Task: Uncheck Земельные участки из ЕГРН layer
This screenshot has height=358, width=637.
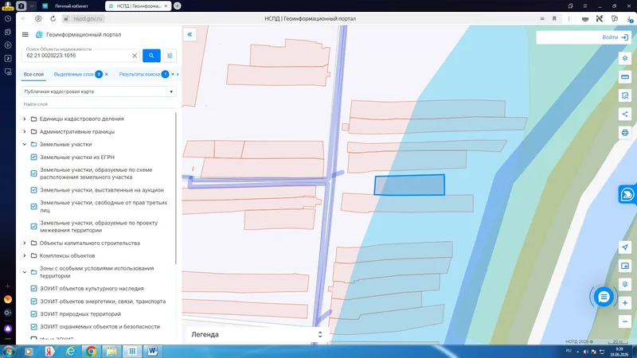Action: pos(33,157)
